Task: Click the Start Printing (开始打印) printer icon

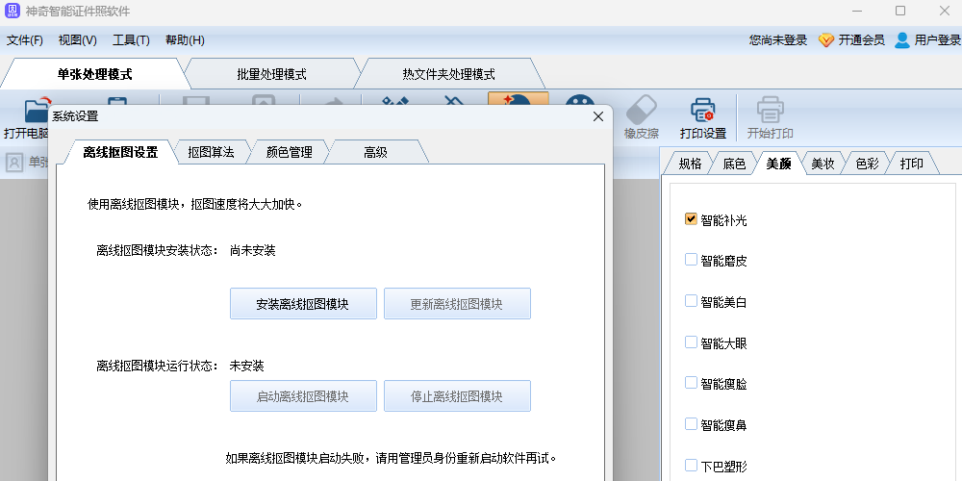Action: (x=770, y=111)
